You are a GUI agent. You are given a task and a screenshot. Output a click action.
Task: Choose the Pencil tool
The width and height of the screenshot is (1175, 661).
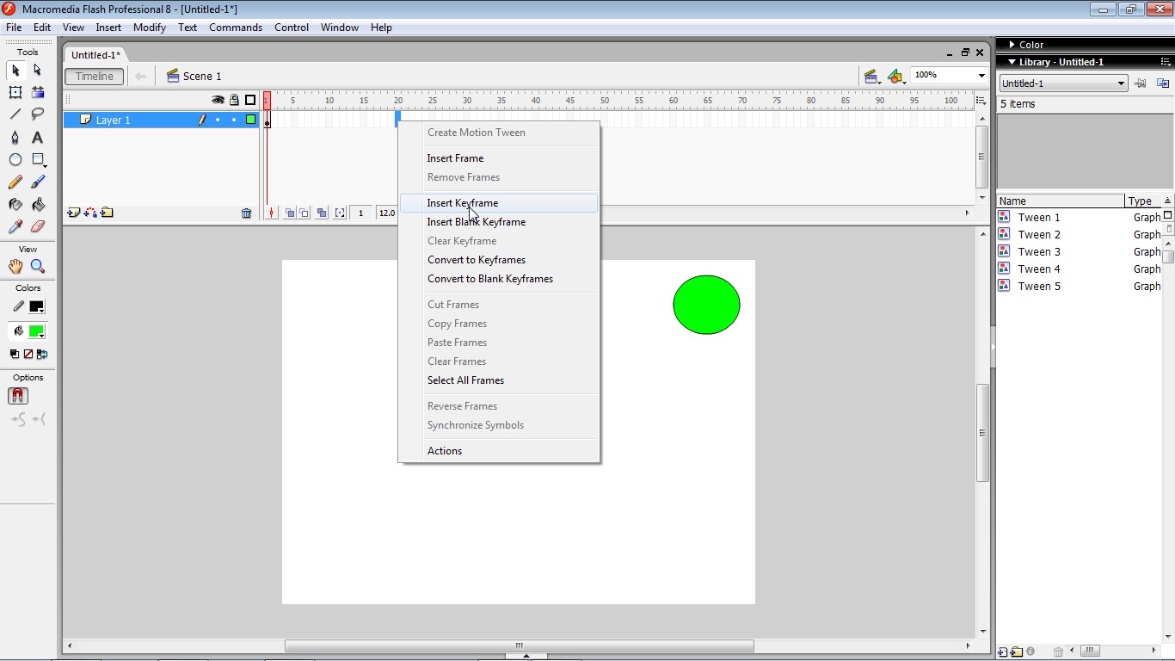15,182
